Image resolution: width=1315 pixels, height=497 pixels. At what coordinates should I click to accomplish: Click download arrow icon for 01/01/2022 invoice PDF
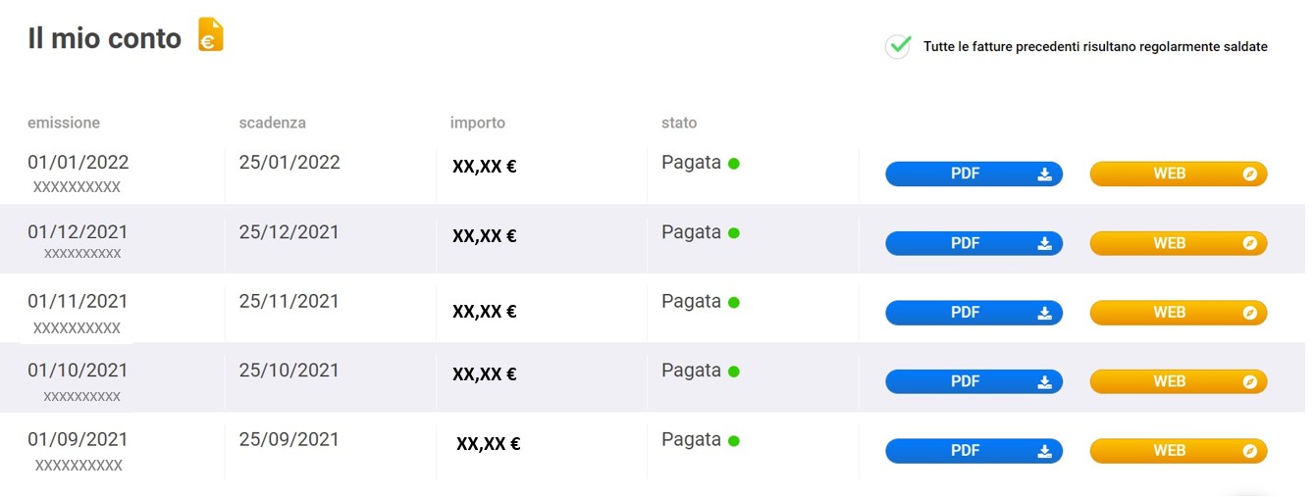point(1044,174)
